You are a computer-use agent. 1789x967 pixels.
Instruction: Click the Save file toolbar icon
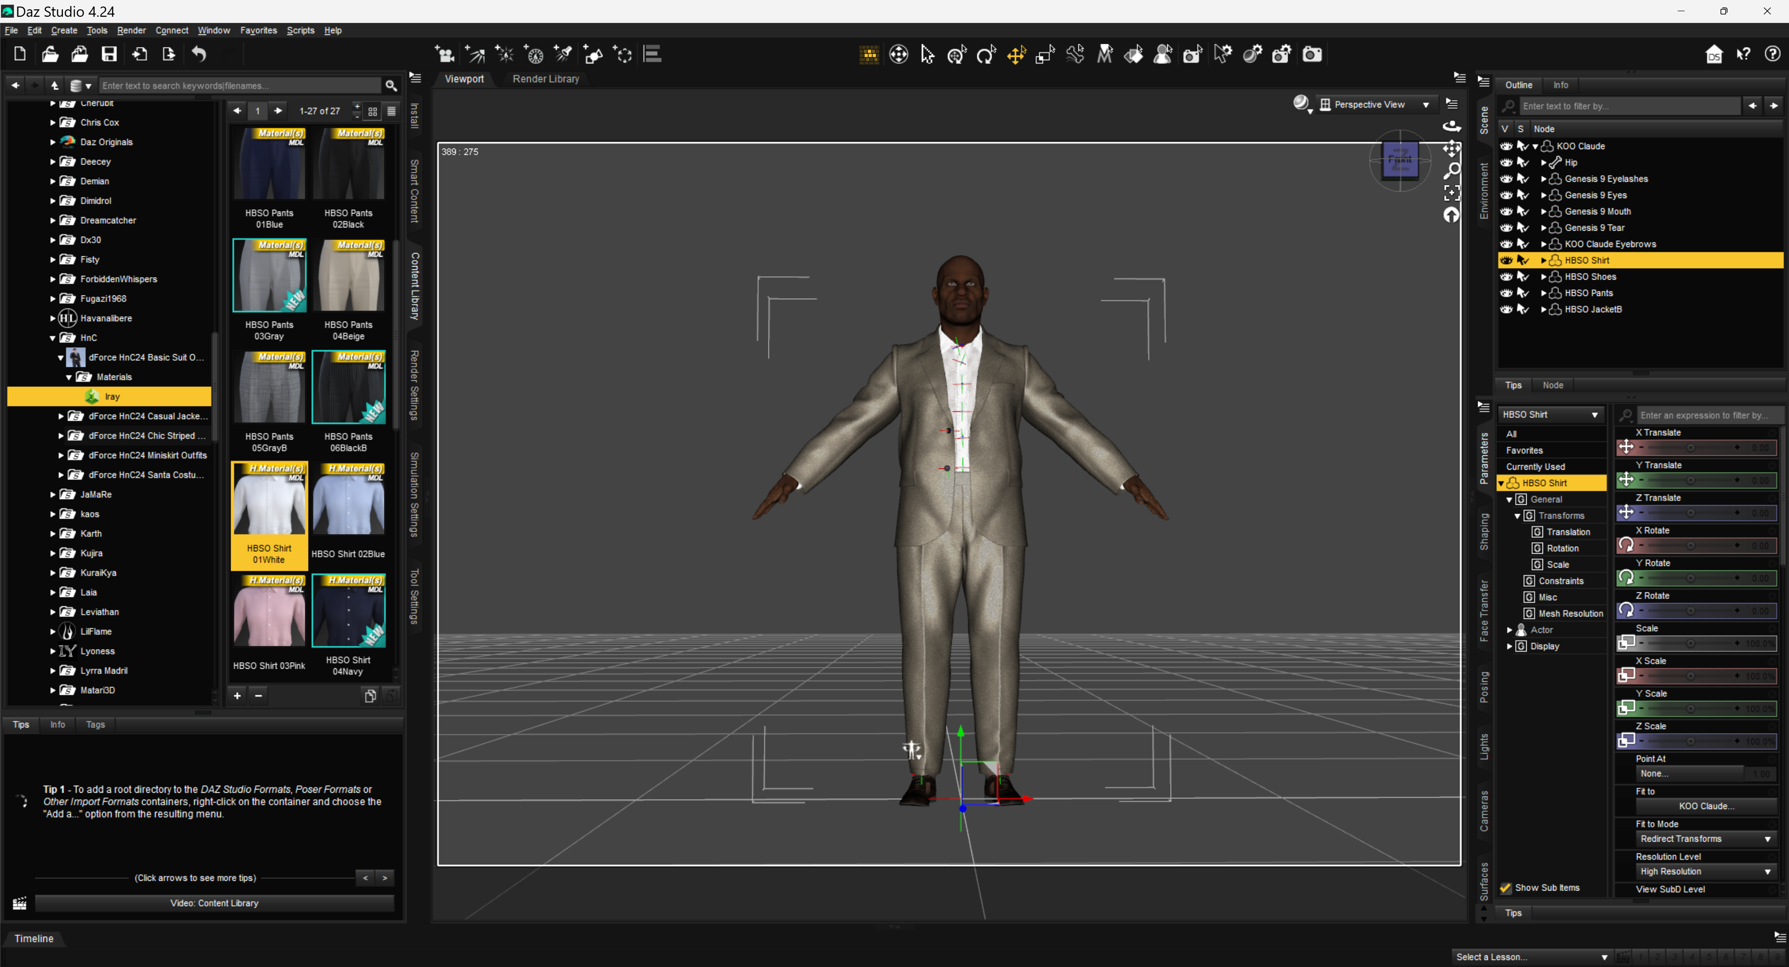pos(109,54)
